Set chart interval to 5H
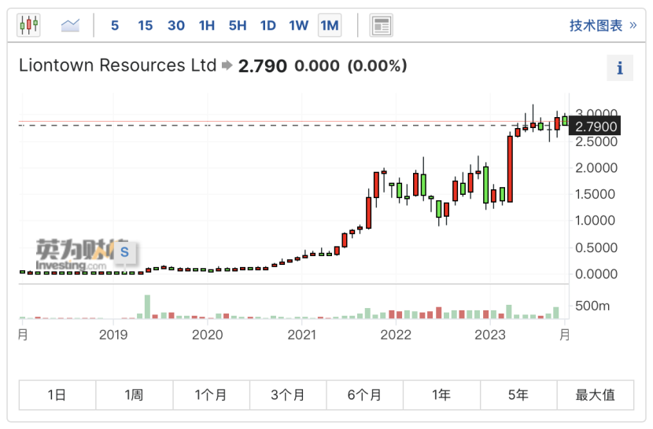 pyautogui.click(x=237, y=25)
